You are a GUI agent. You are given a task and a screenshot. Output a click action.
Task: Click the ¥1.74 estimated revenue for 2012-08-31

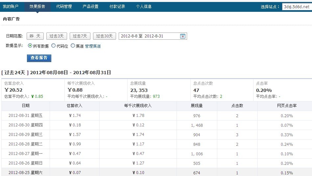(75, 116)
